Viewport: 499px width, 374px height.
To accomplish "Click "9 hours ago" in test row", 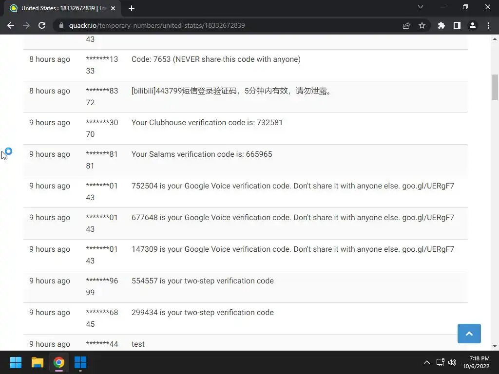I will click(50, 344).
